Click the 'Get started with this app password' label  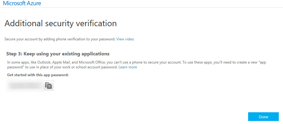[38, 75]
